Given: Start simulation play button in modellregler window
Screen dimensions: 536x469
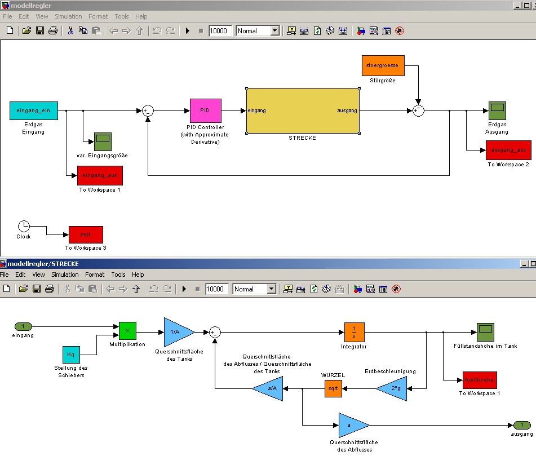Looking at the screenshot, I should (187, 31).
